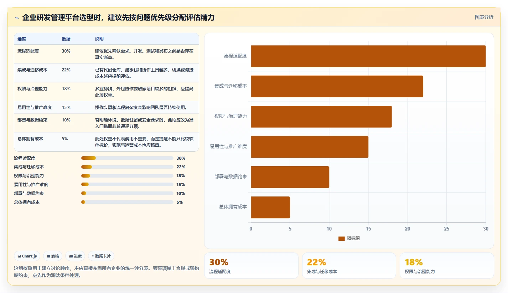Image resolution: width=508 pixels, height=293 pixels.
Task: Click the 维度 column header
Action: tap(22, 39)
